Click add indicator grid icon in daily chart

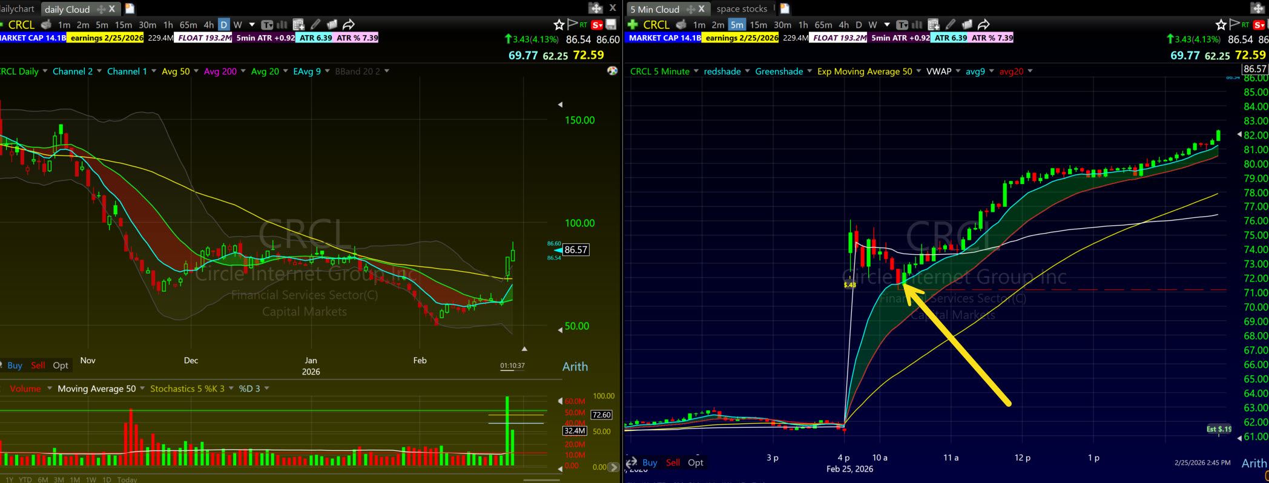click(x=298, y=24)
